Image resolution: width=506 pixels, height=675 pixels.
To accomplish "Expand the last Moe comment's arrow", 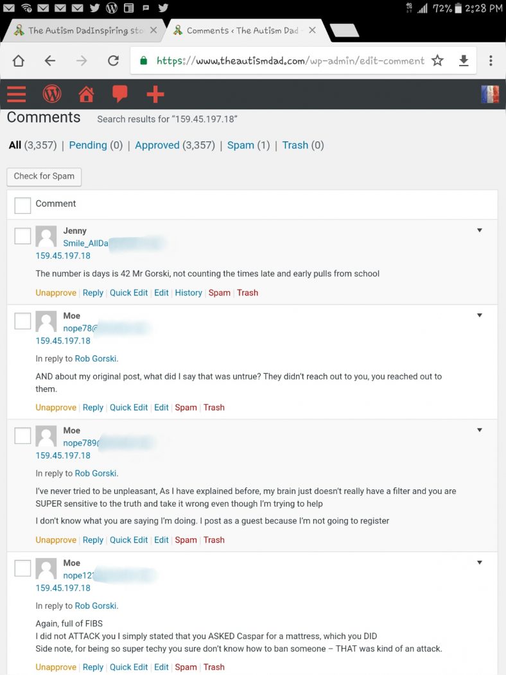I will pos(479,563).
